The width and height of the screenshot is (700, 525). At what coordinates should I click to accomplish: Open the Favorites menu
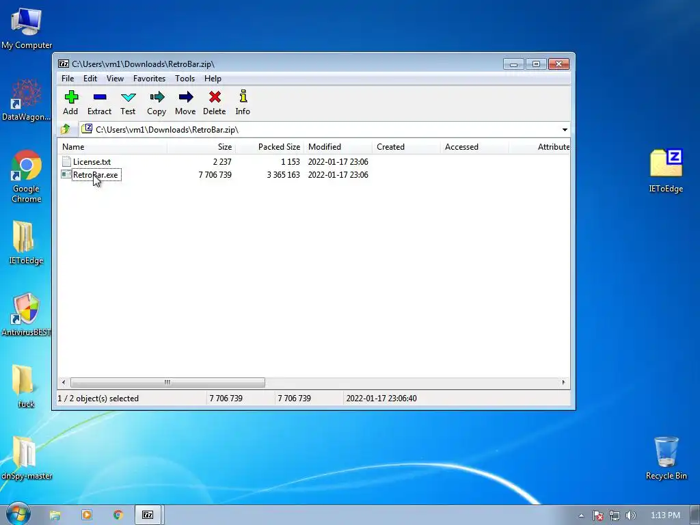tap(150, 79)
